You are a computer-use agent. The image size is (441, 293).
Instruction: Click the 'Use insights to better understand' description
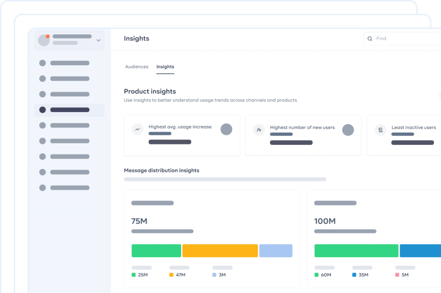pyautogui.click(x=210, y=100)
